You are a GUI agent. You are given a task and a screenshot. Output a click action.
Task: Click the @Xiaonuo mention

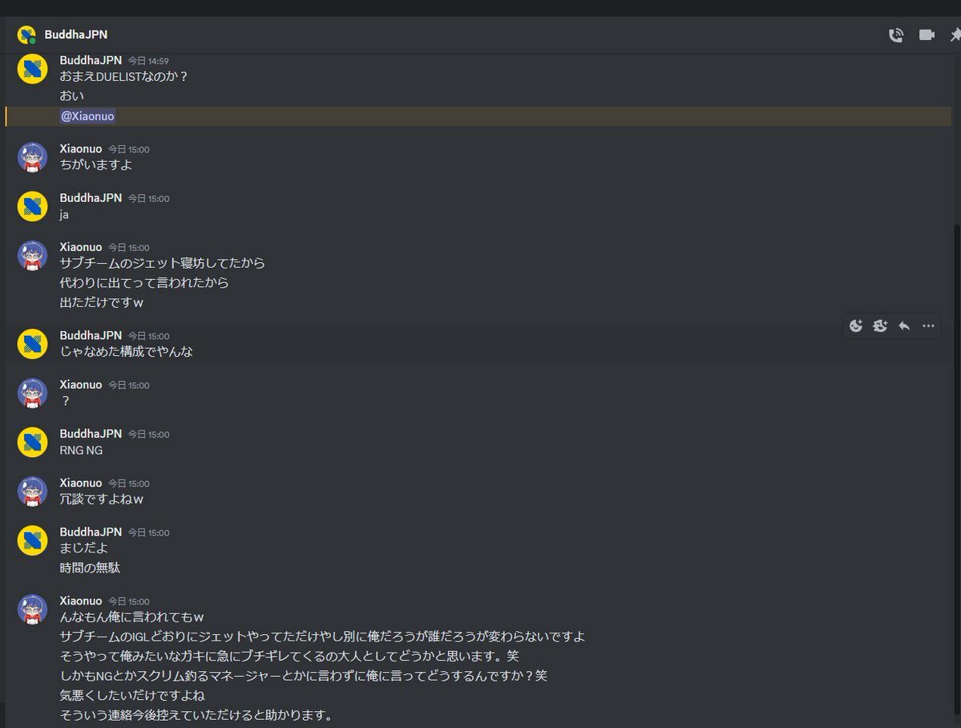[x=87, y=116]
